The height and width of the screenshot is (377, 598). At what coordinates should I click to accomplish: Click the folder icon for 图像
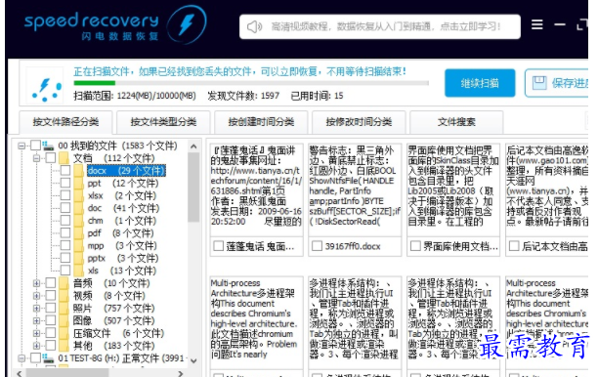point(64,320)
